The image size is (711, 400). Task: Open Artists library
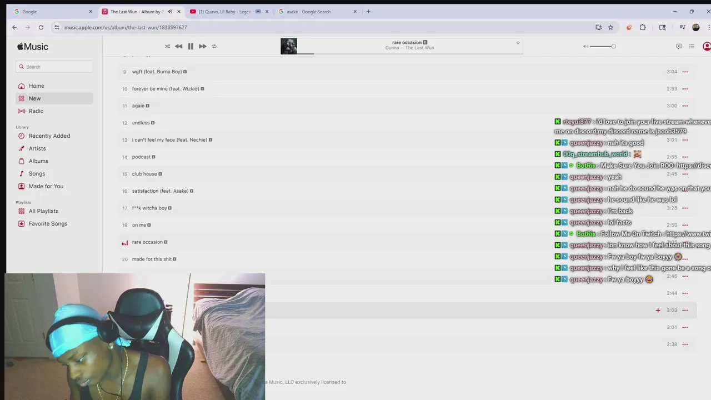54,148
